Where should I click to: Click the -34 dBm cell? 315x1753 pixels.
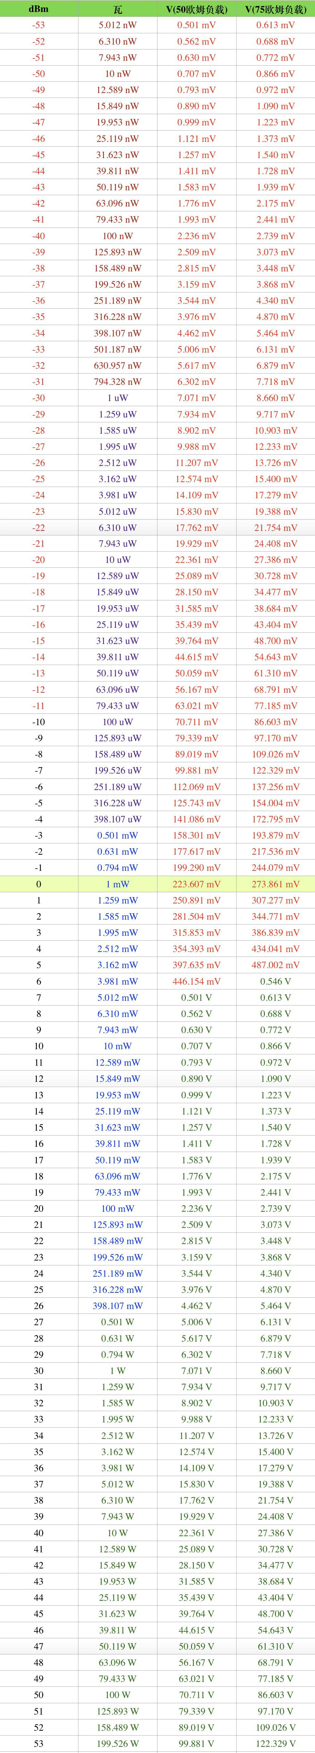[39, 333]
